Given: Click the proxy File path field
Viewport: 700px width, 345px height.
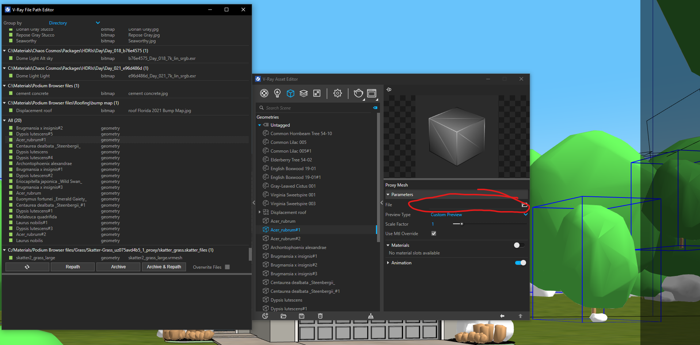Looking at the screenshot, I should (475, 205).
